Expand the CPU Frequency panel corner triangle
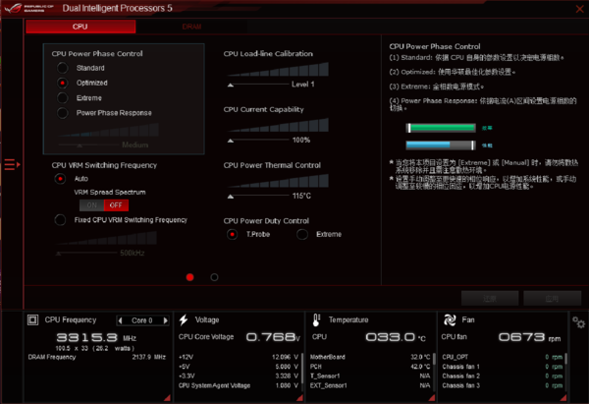 coord(168,397)
